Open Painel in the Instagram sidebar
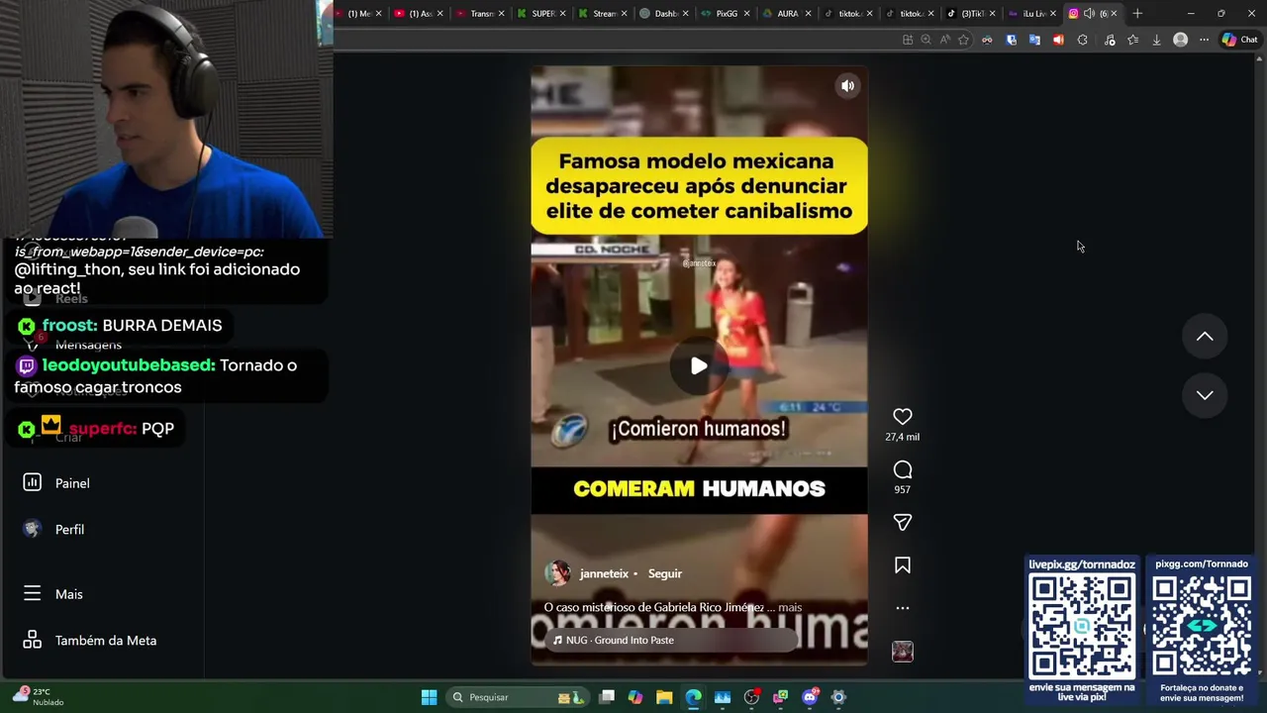Viewport: 1267px width, 713px height. click(72, 483)
